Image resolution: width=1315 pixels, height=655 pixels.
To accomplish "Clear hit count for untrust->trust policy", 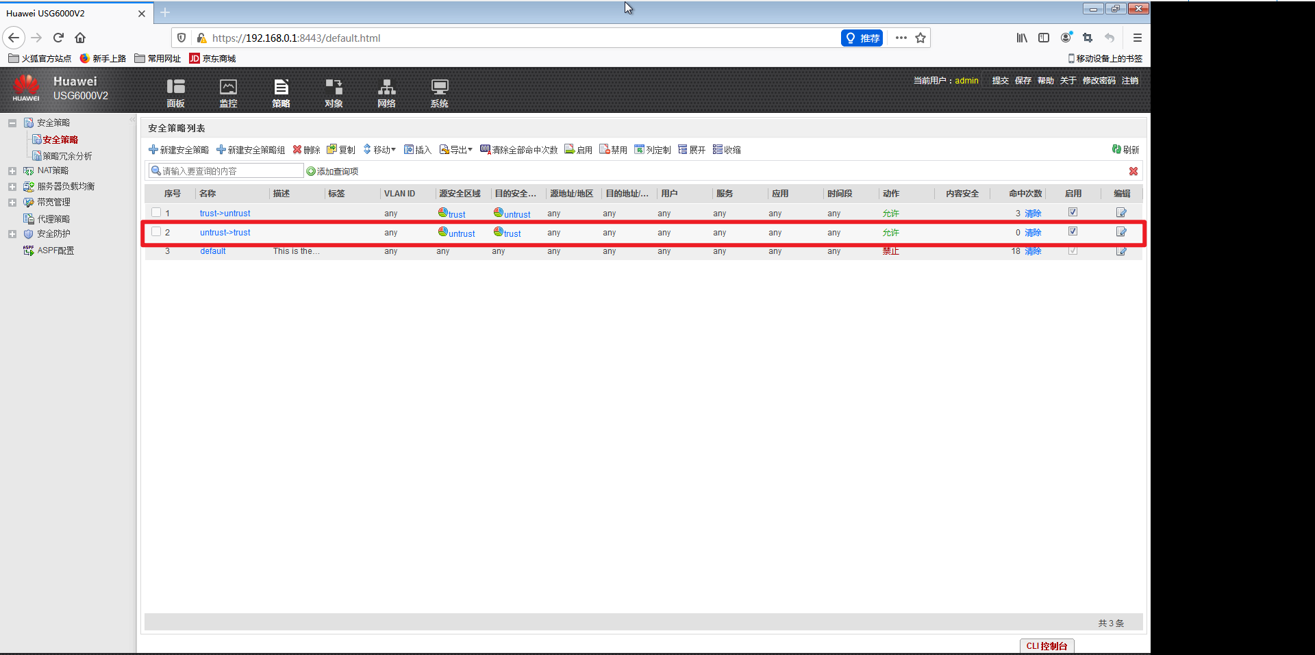I will 1033,233.
